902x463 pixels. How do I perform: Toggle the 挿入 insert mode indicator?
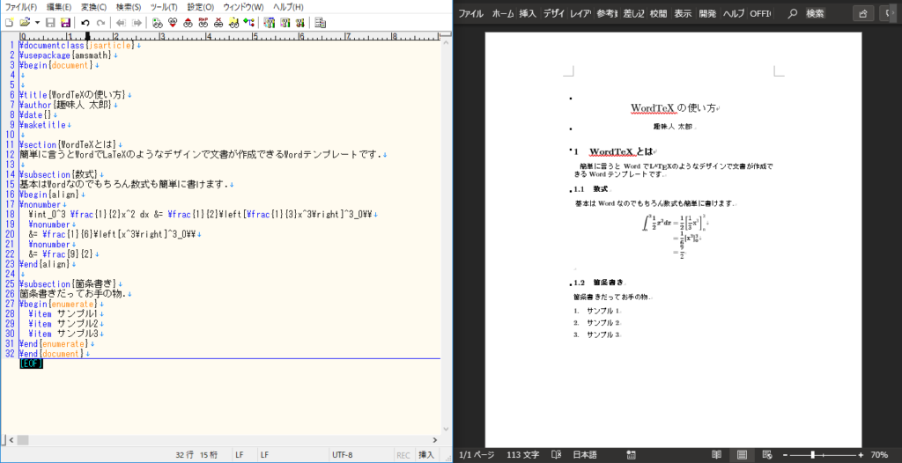(x=426, y=454)
